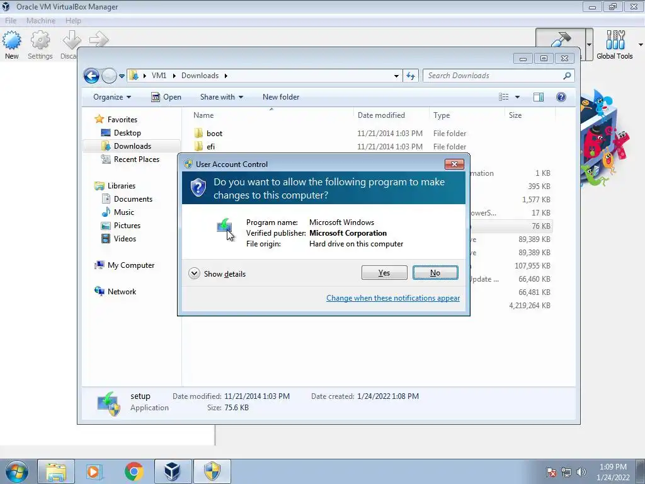
Task: Expand the Global Tools dropdown arrow
Action: (641, 45)
